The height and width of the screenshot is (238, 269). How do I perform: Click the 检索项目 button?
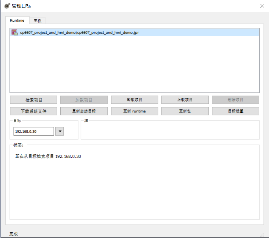pos(34,100)
